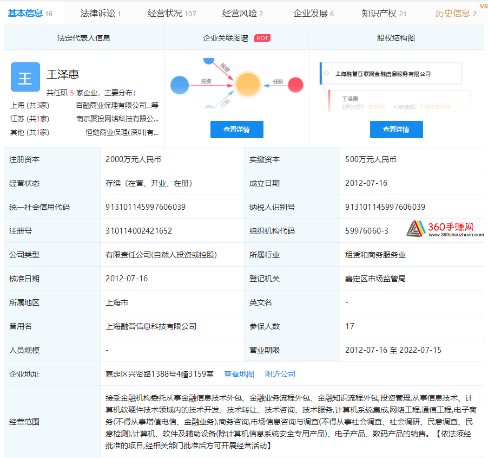
Task: Select the 经营风险 tab
Action: (x=242, y=14)
